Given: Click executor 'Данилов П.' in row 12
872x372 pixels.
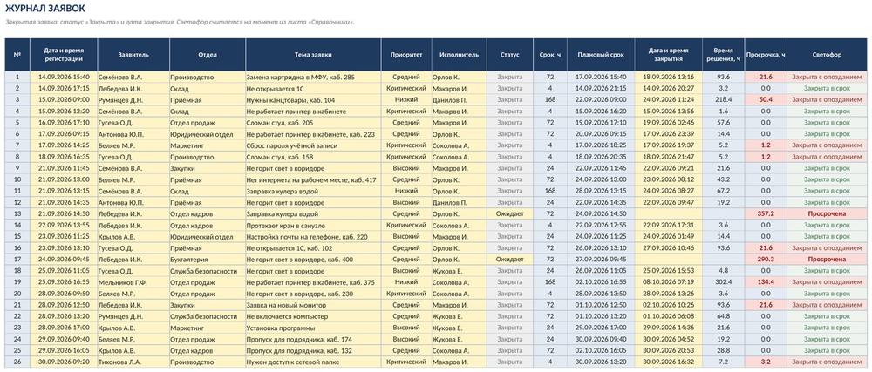Looking at the screenshot, I should pos(459,202).
